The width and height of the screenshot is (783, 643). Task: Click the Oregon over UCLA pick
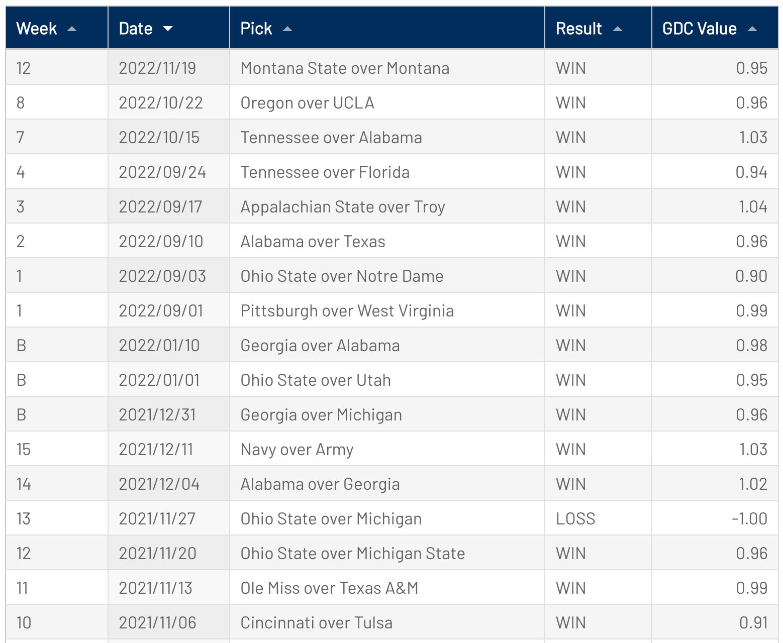[307, 102]
